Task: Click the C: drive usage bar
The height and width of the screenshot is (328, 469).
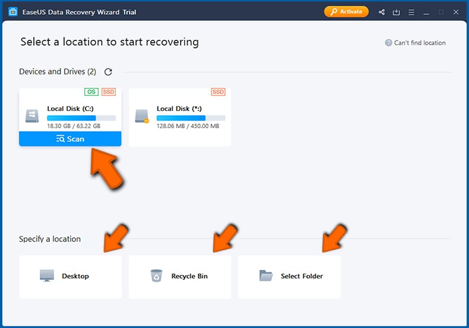Action: click(81, 118)
